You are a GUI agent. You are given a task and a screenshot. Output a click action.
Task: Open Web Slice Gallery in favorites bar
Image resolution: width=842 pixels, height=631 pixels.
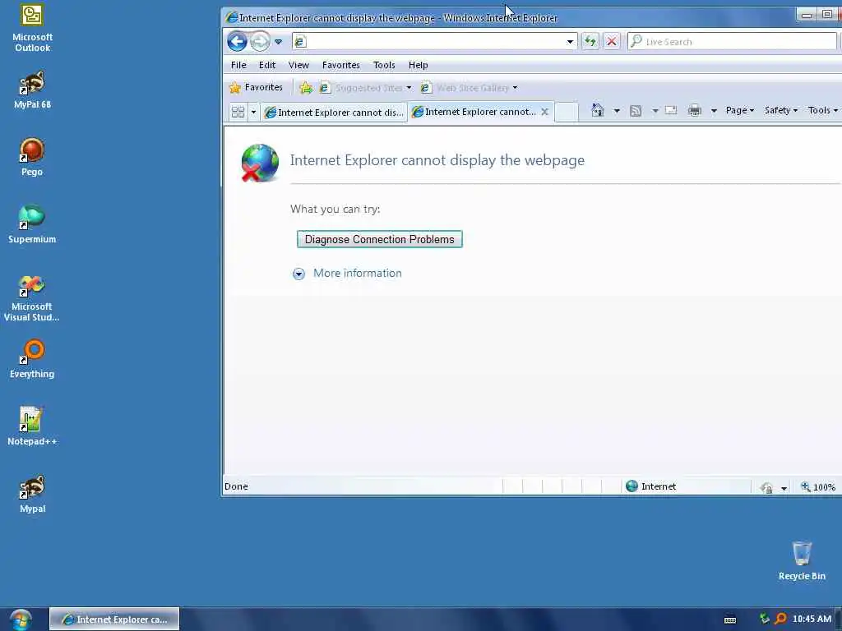(469, 87)
